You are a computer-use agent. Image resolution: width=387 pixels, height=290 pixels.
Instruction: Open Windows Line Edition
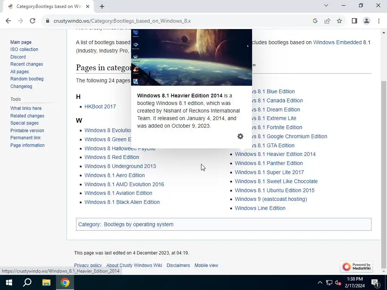(x=260, y=208)
